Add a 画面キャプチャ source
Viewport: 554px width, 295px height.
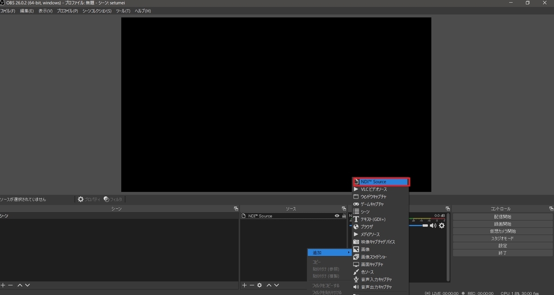tap(380, 265)
